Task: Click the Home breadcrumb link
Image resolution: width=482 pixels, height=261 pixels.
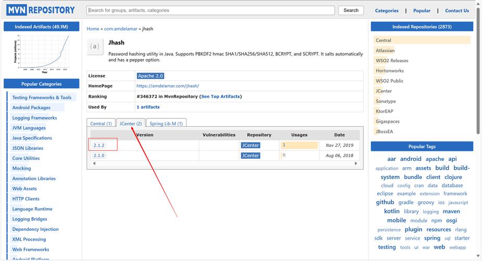Action: 93,29
